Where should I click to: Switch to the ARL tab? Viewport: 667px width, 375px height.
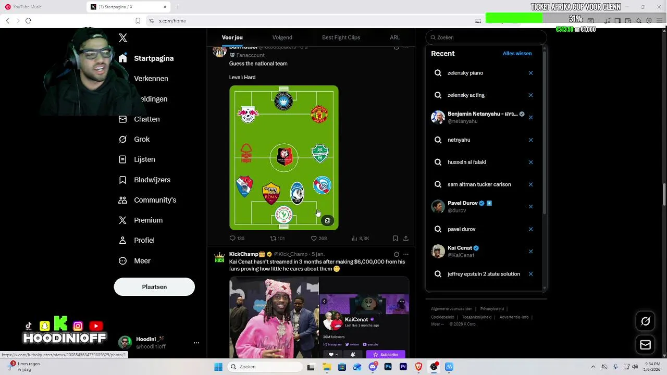coord(394,37)
